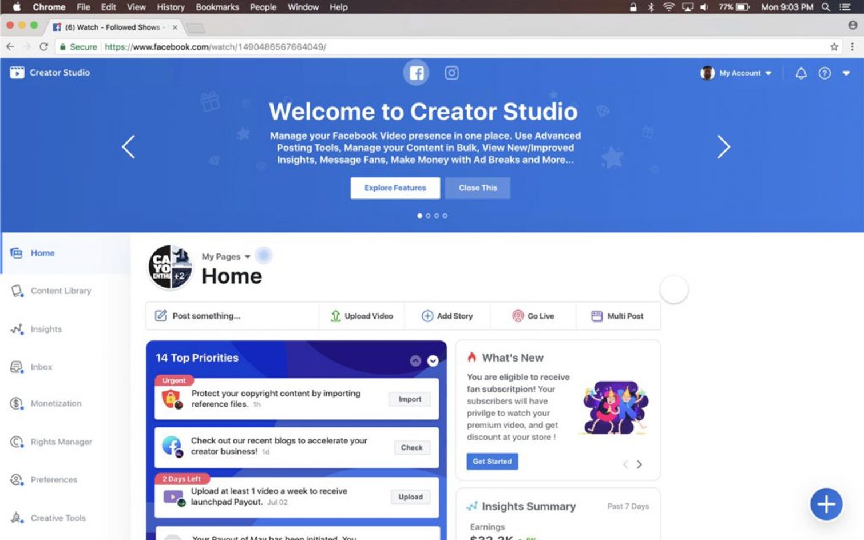Open the notifications bell
864x540 pixels.
pyautogui.click(x=801, y=73)
